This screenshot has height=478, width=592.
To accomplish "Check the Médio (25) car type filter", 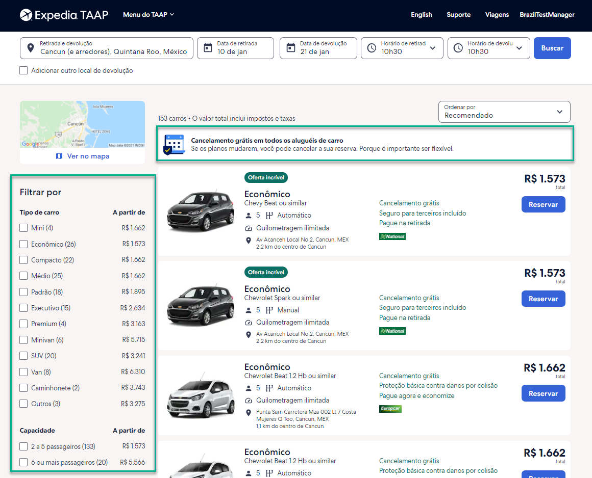I will tap(23, 276).
